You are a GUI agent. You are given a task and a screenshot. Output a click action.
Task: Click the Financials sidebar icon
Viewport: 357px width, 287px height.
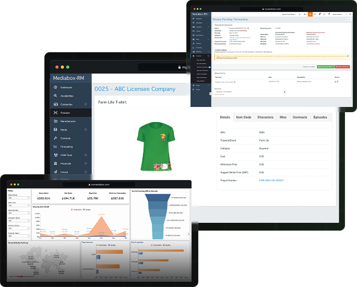coord(55,163)
